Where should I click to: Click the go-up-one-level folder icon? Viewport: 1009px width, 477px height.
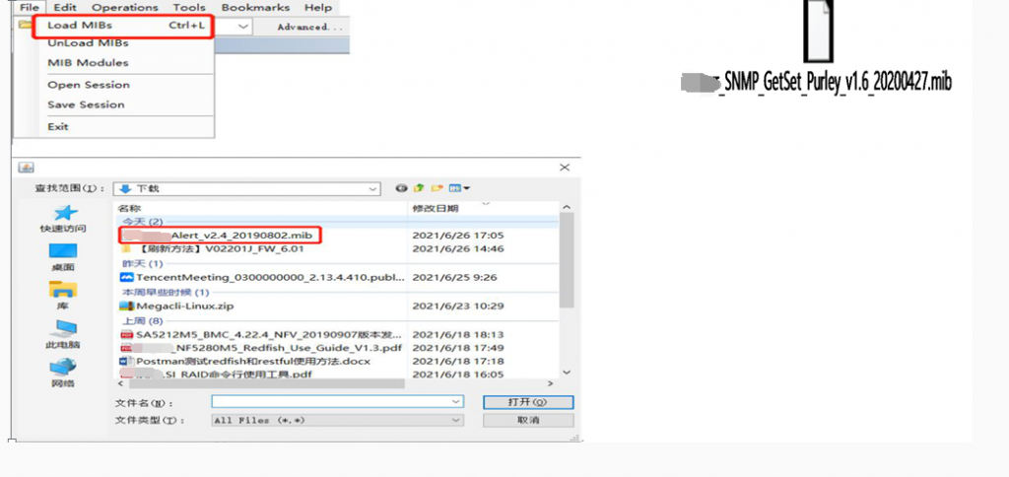tap(418, 188)
